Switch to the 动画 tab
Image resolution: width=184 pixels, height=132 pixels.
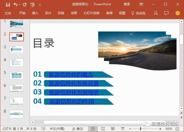tap(74, 13)
